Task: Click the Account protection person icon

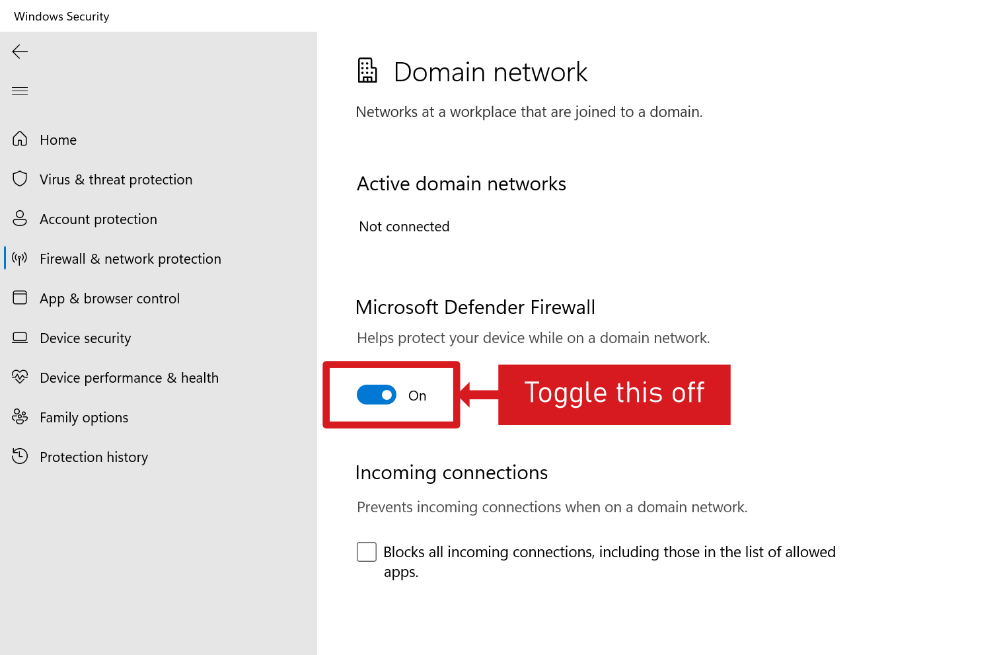Action: 20,218
